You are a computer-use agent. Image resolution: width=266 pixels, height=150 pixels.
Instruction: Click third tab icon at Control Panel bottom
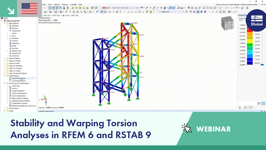(251, 107)
